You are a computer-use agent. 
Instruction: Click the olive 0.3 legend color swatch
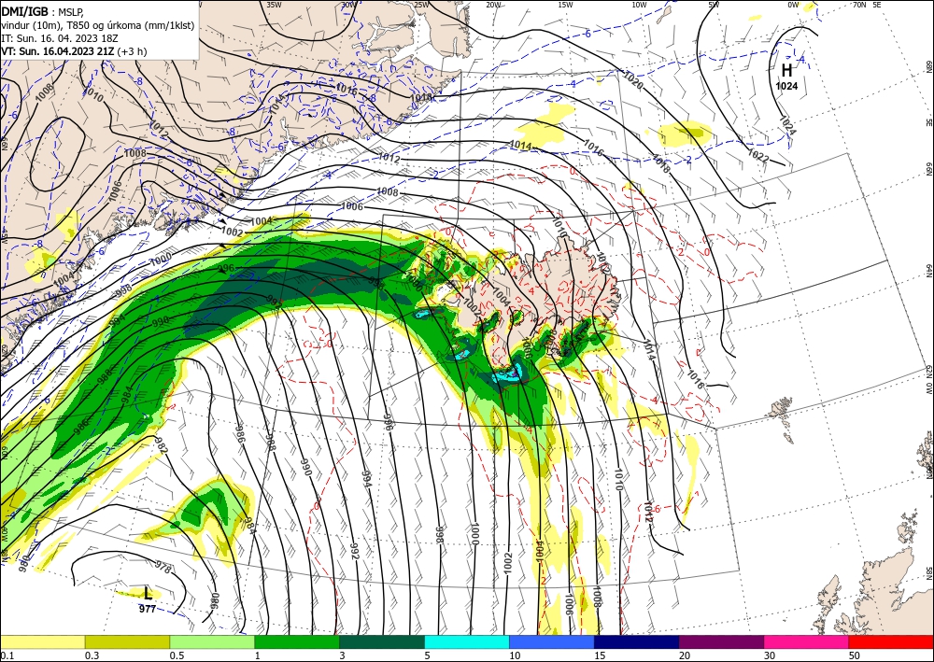click(x=127, y=641)
